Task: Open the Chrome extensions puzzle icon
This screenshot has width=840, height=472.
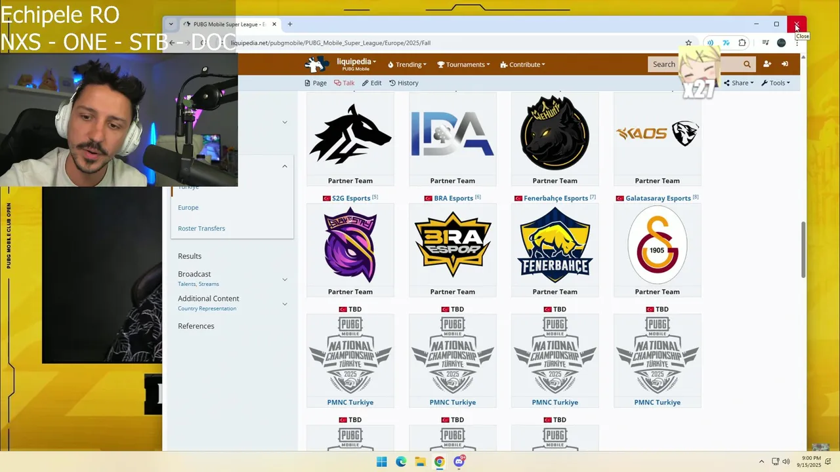Action: [742, 43]
